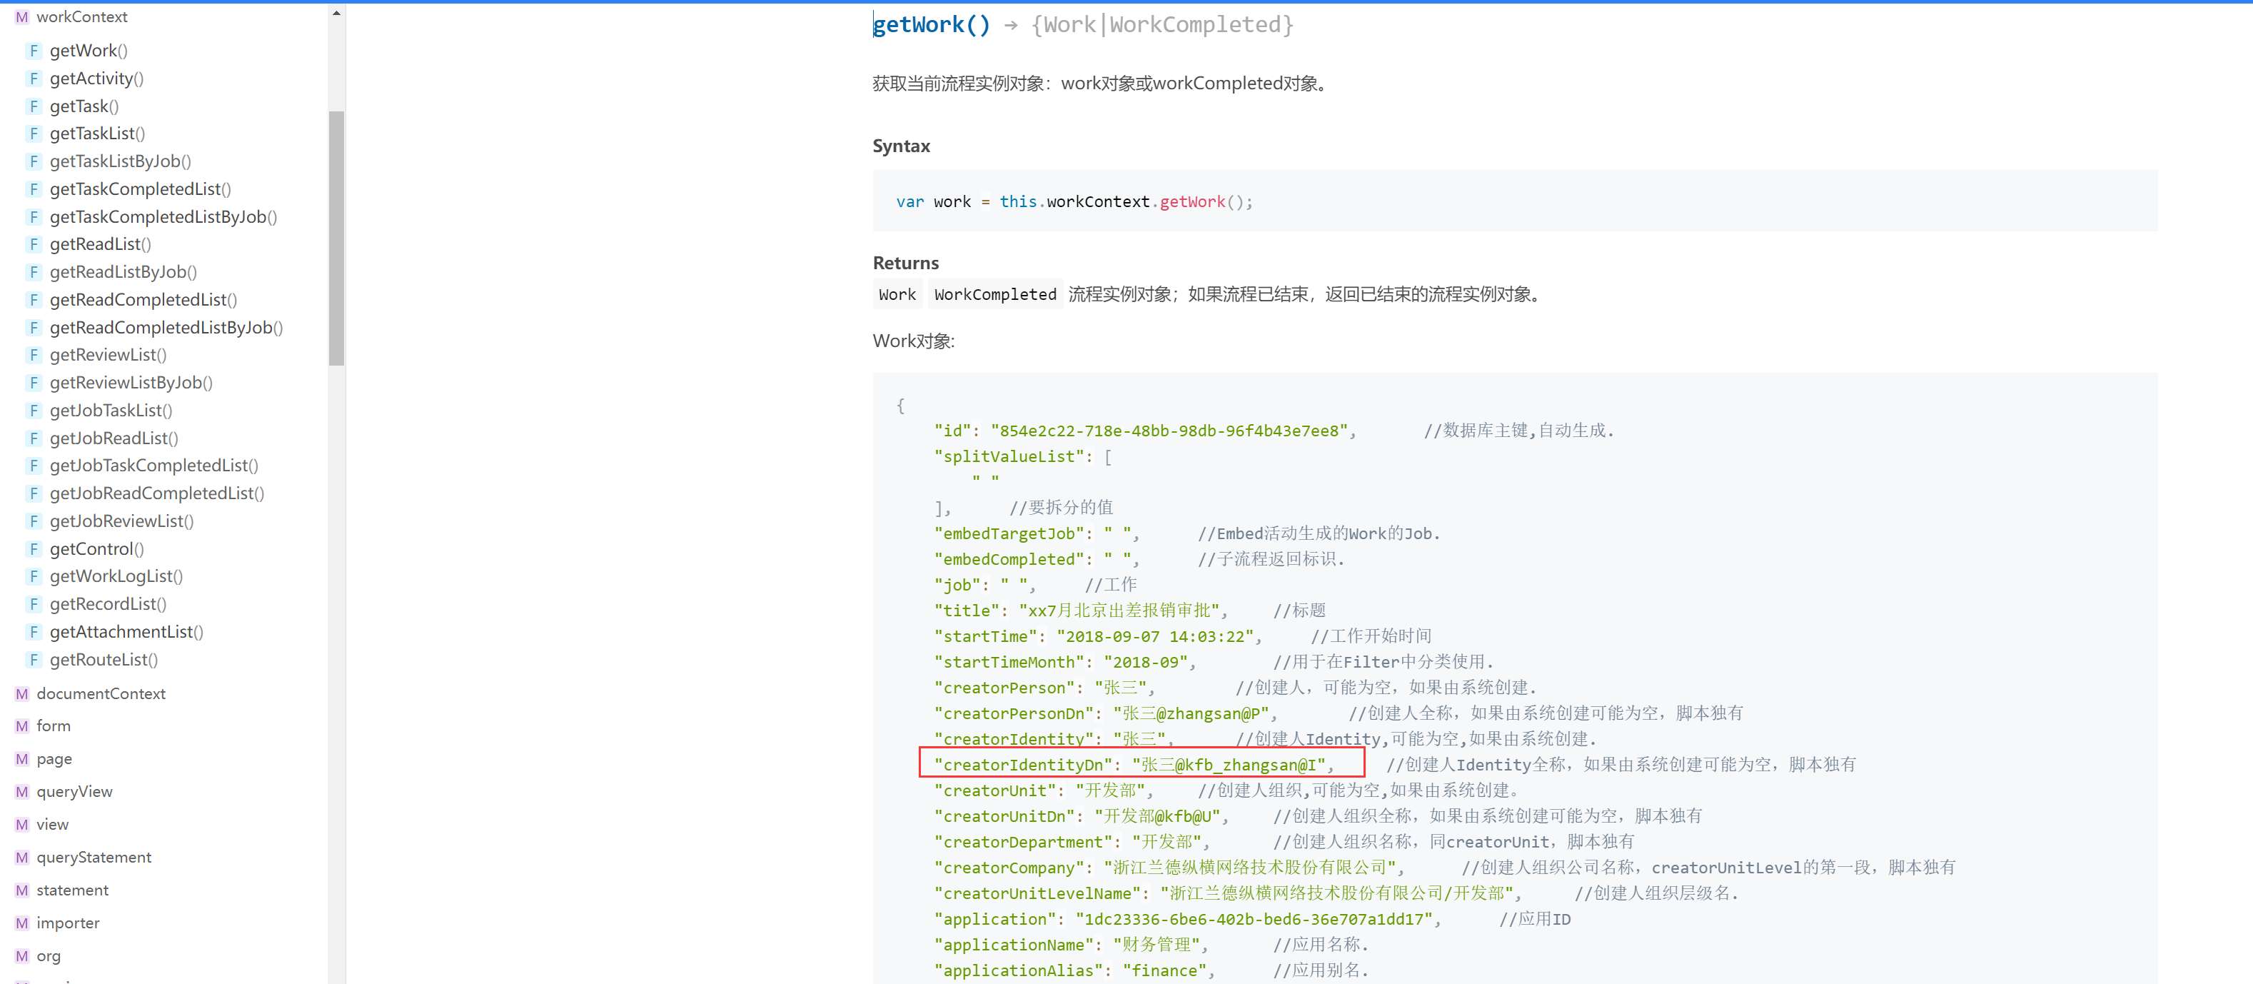Viewport: 2253px width, 984px height.
Task: Click the M icon beside importer
Action: tap(22, 923)
